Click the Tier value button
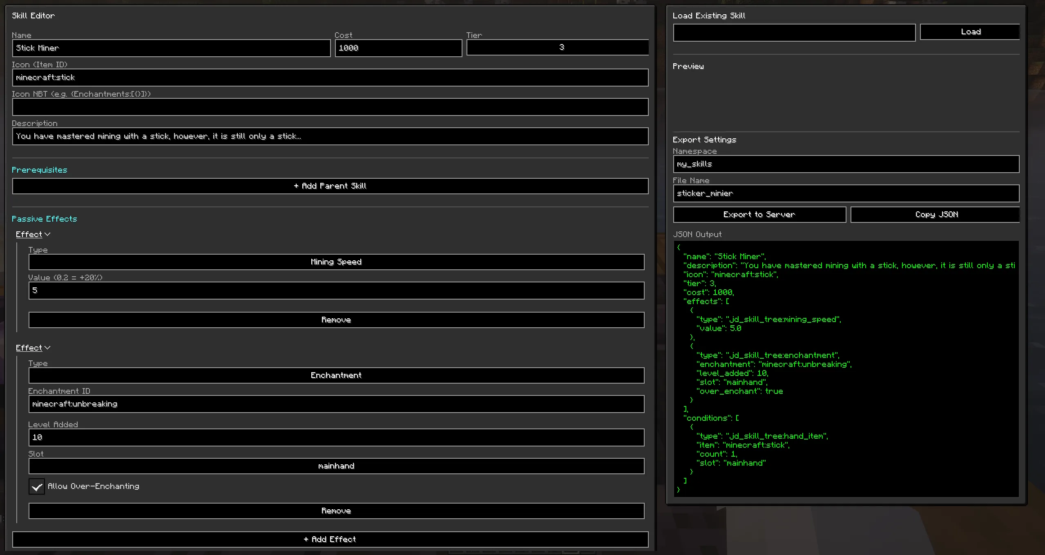Screen dimensions: 1045x555 click(x=557, y=47)
